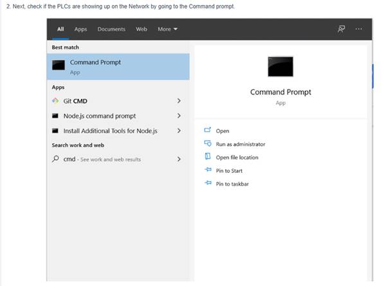Click the Pin to Start pin icon
Viewport: 389px width, 286px height.
[x=208, y=170]
